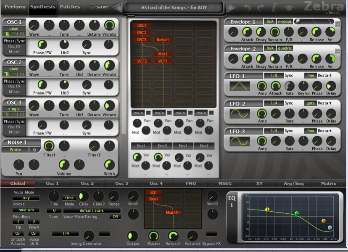The image size is (348, 252).
Task: Open Envelope 1 v-slope mode selector
Action: [285, 21]
